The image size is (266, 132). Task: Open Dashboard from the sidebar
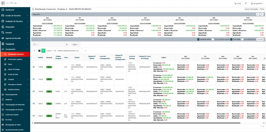[x=10, y=10]
